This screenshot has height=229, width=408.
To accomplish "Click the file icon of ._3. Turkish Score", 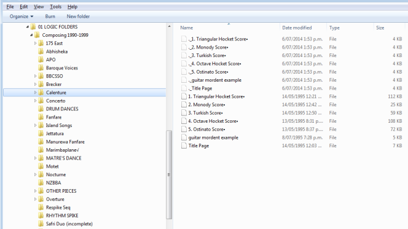I will click(184, 55).
